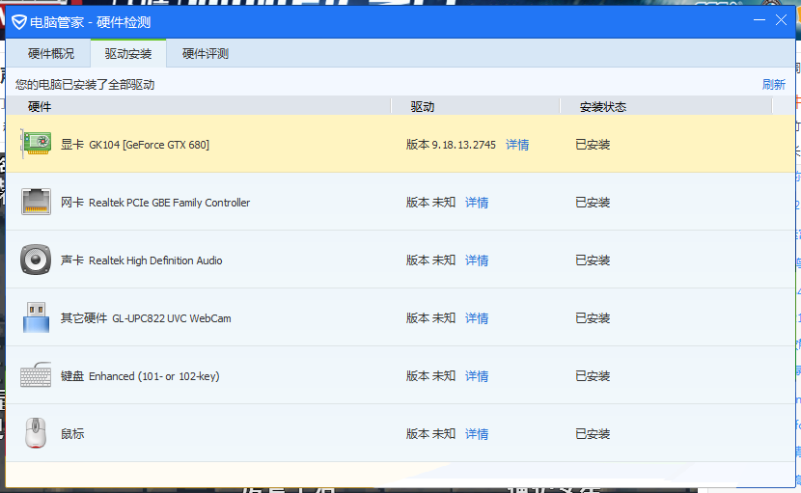Viewport: 801px width, 493px height.
Task: Minimize the 硬件检测 window
Action: 760,20
